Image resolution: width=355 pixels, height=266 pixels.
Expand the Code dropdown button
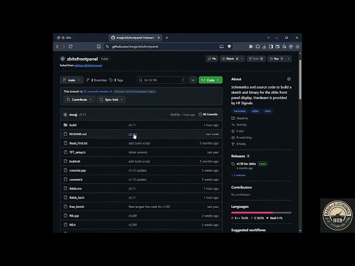211,80
